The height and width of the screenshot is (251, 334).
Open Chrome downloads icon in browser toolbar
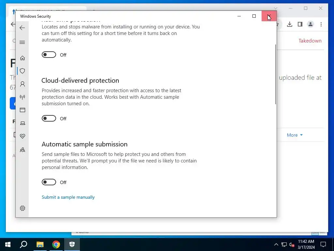click(x=290, y=24)
